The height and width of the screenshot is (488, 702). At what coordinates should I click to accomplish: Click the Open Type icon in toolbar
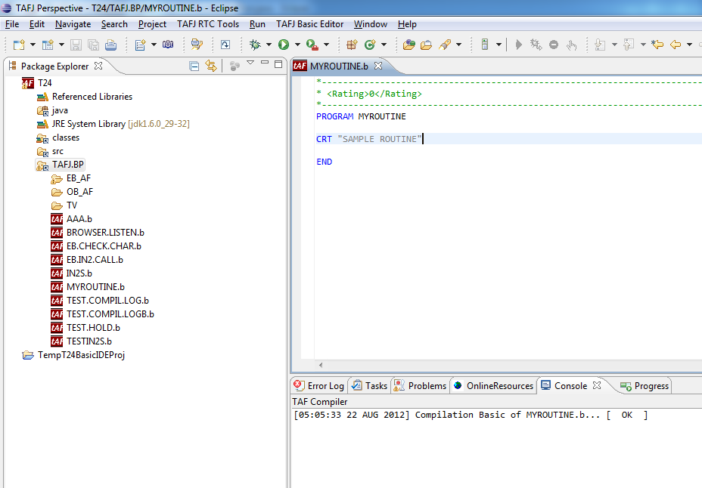click(408, 45)
